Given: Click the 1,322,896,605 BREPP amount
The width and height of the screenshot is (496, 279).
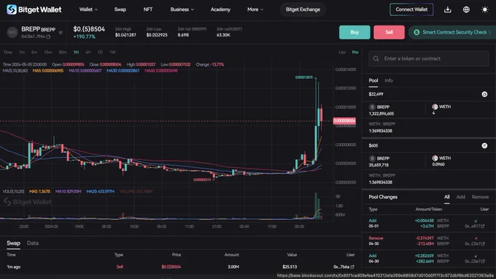Looking at the screenshot, I should [x=381, y=114].
